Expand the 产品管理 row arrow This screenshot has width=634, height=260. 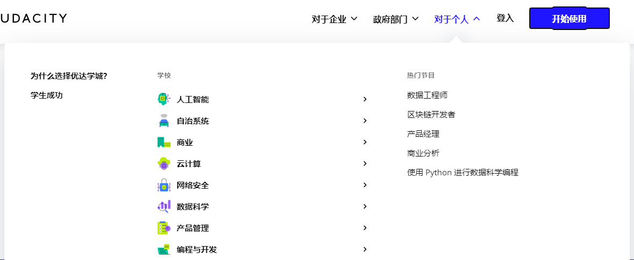pos(365,228)
